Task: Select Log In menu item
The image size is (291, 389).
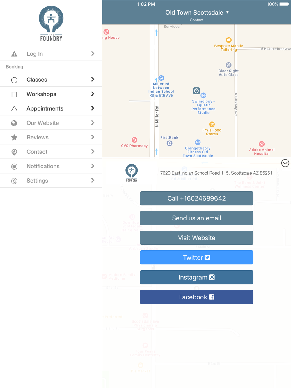Action: [51, 54]
